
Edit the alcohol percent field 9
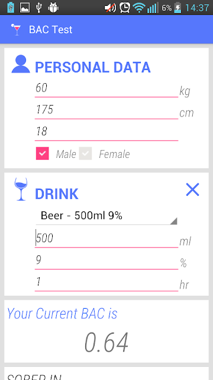pos(106,261)
